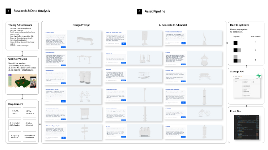
Task: Click the 'Requirement' heading
Action: click(x=16, y=104)
